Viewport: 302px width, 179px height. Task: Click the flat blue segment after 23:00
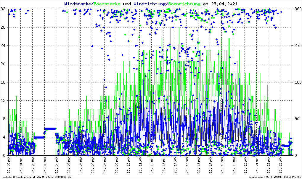(286, 146)
